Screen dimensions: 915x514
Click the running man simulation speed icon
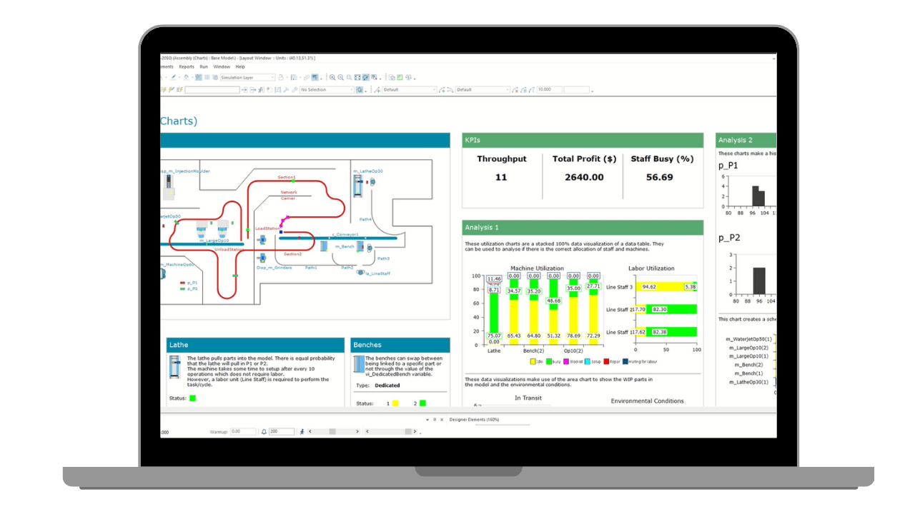tap(302, 431)
